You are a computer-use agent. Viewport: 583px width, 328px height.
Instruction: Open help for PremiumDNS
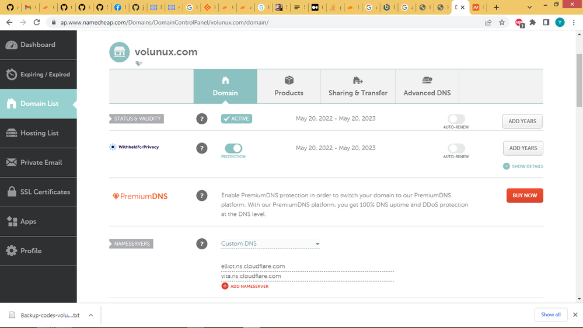(x=201, y=196)
